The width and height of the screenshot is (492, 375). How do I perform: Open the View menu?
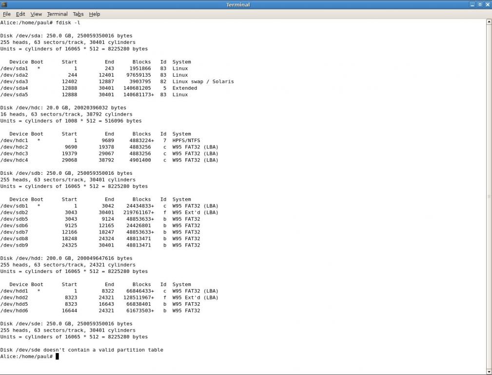[x=36, y=14]
